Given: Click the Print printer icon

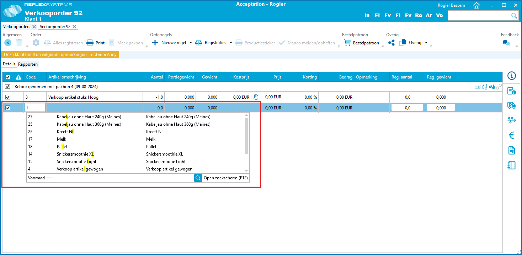Looking at the screenshot, I should [90, 43].
